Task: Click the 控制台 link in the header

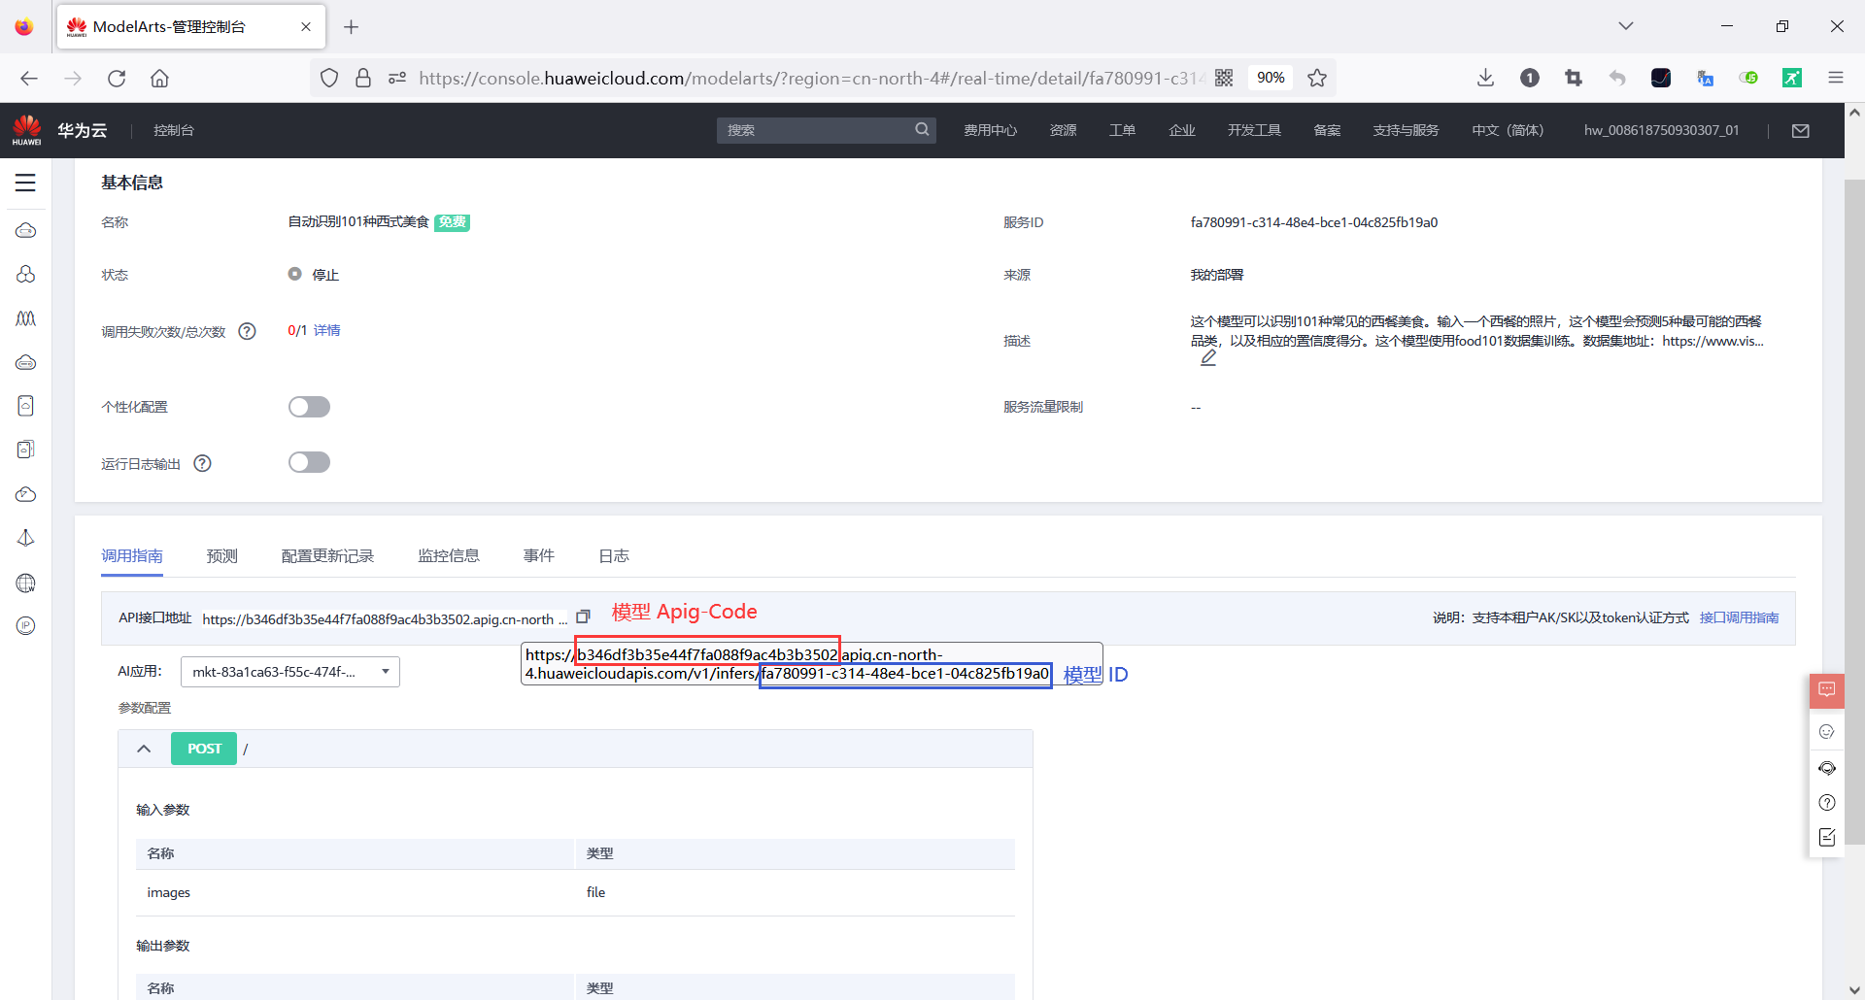Action: pos(174,130)
